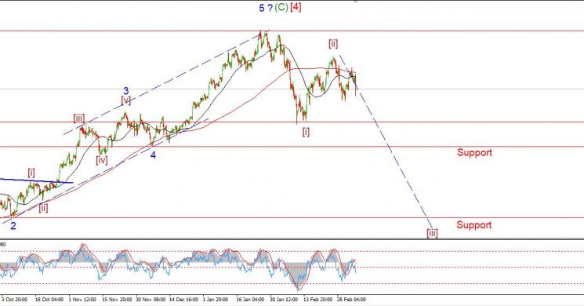584x306 pixels.
Task: Select the [ii] label near February peak
Action: pyautogui.click(x=333, y=44)
